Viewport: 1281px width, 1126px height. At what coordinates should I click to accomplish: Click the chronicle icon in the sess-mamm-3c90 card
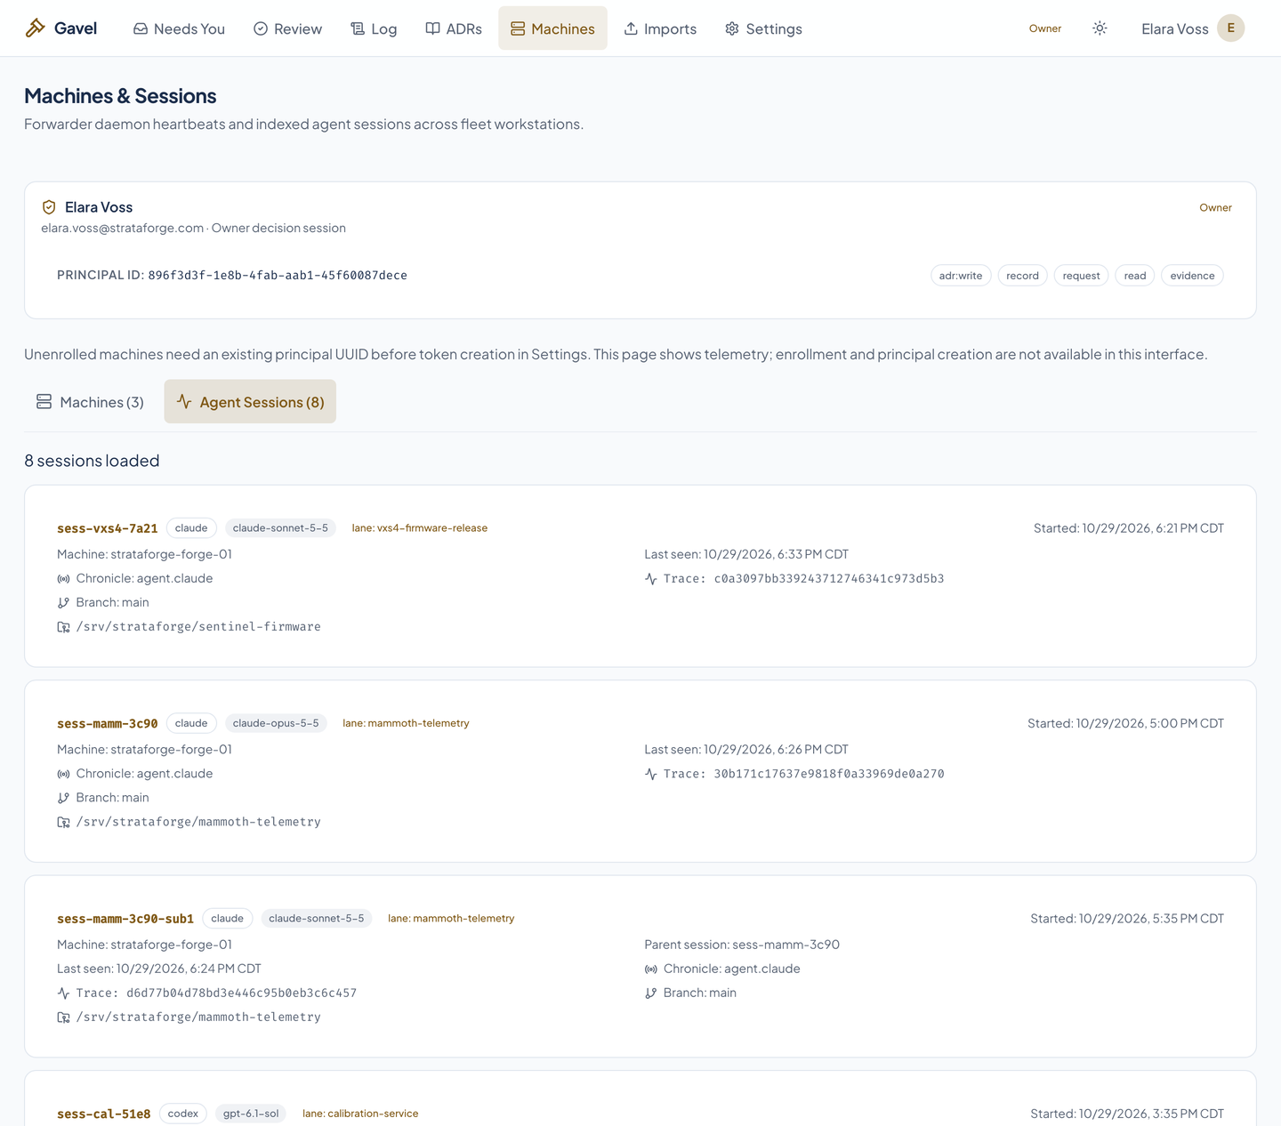[63, 775]
